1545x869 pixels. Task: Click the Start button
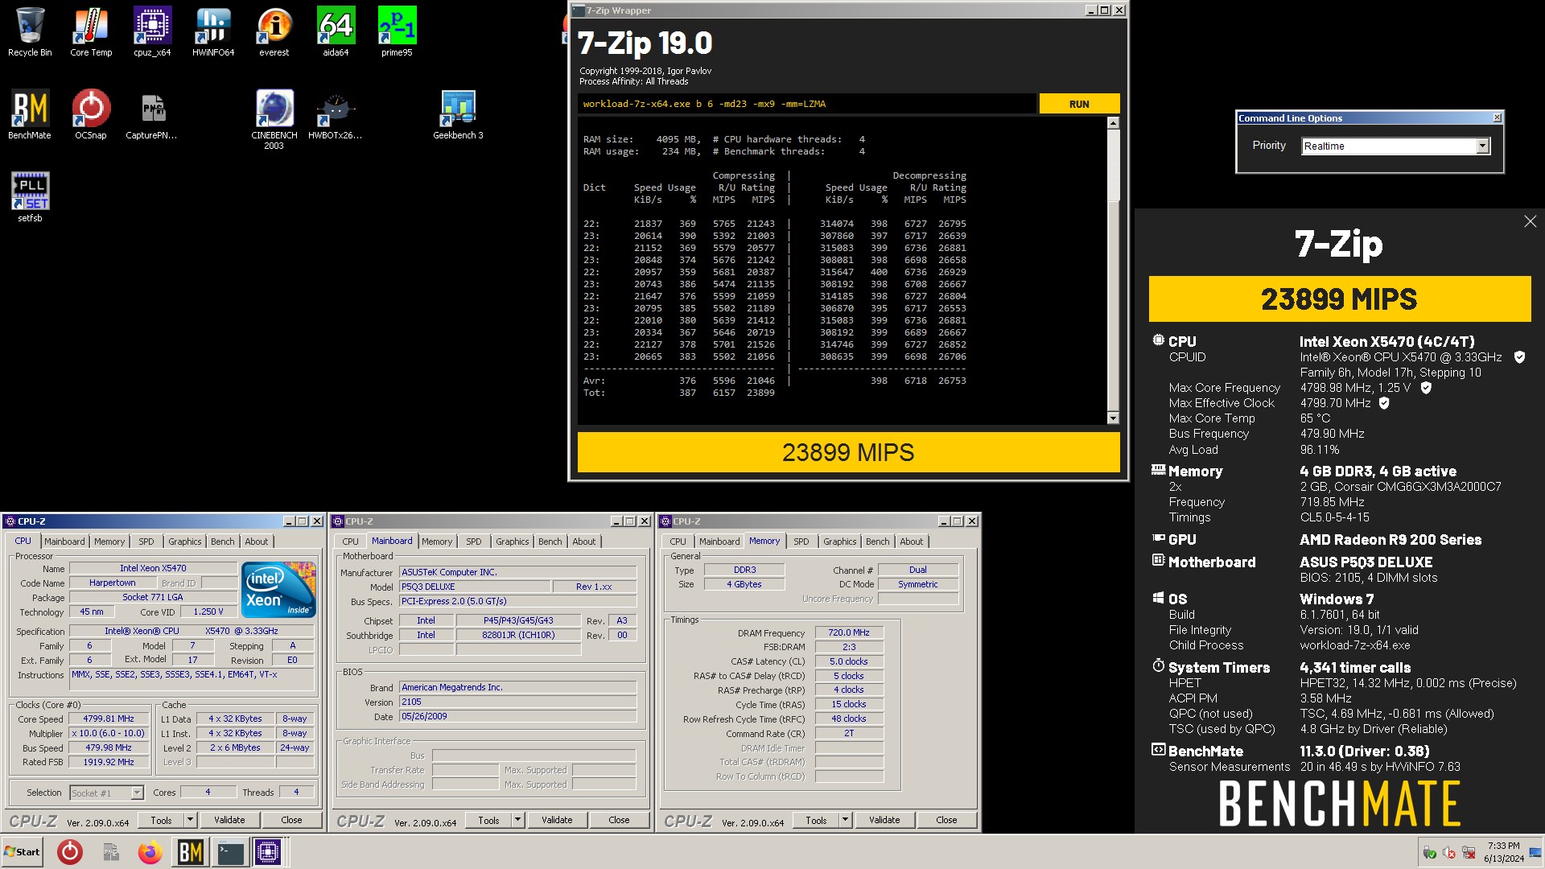pyautogui.click(x=22, y=852)
